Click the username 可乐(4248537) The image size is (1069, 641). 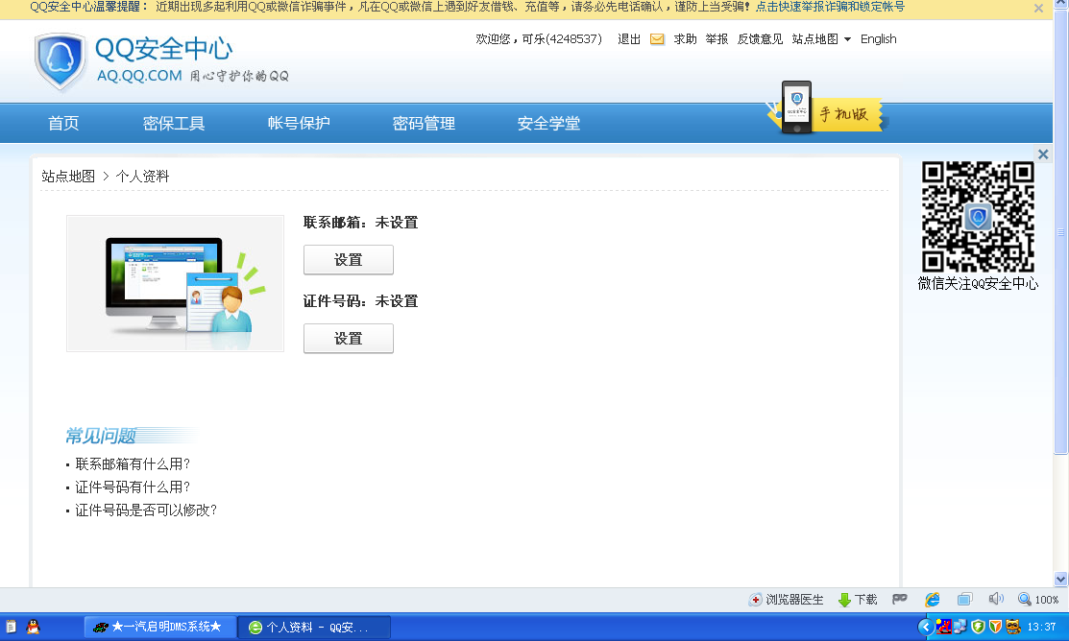click(562, 38)
